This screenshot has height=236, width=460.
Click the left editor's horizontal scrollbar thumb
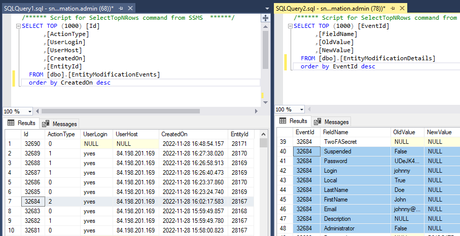tap(121, 111)
